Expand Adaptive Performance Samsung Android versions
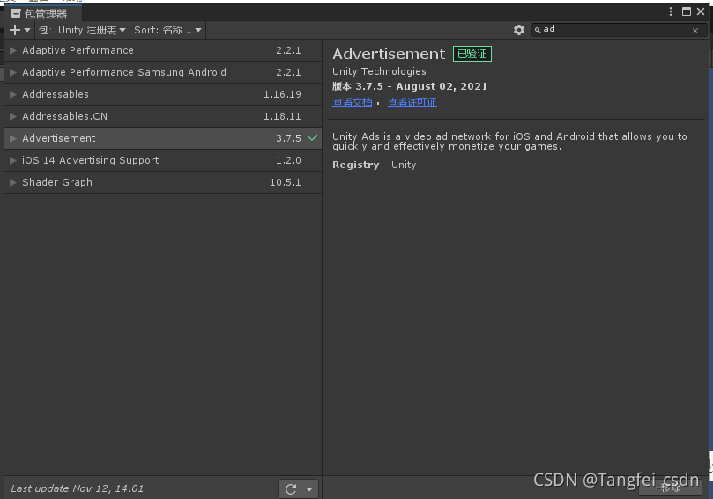Screen dimensions: 713x499 (x=12, y=72)
